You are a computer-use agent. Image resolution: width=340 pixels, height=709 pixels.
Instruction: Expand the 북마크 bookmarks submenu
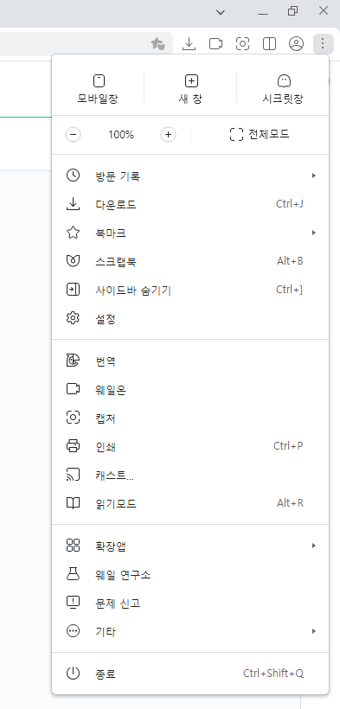pos(190,233)
